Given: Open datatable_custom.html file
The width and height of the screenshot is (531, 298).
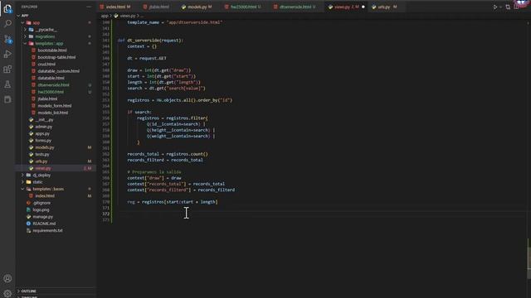Looking at the screenshot, I should click(59, 71).
